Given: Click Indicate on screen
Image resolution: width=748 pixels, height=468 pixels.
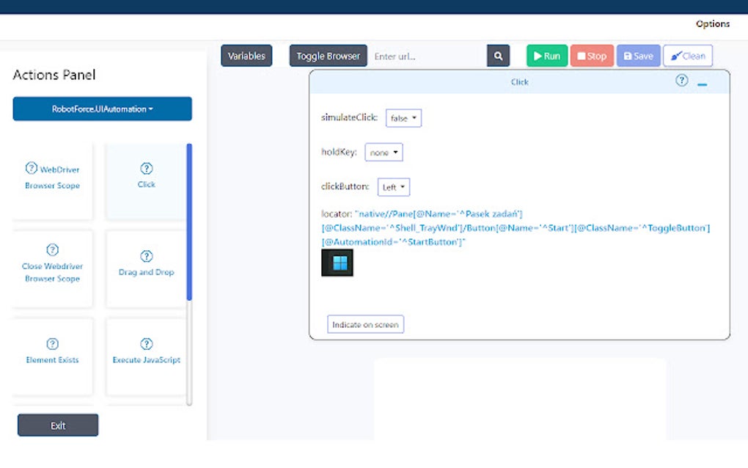Looking at the screenshot, I should tap(365, 323).
